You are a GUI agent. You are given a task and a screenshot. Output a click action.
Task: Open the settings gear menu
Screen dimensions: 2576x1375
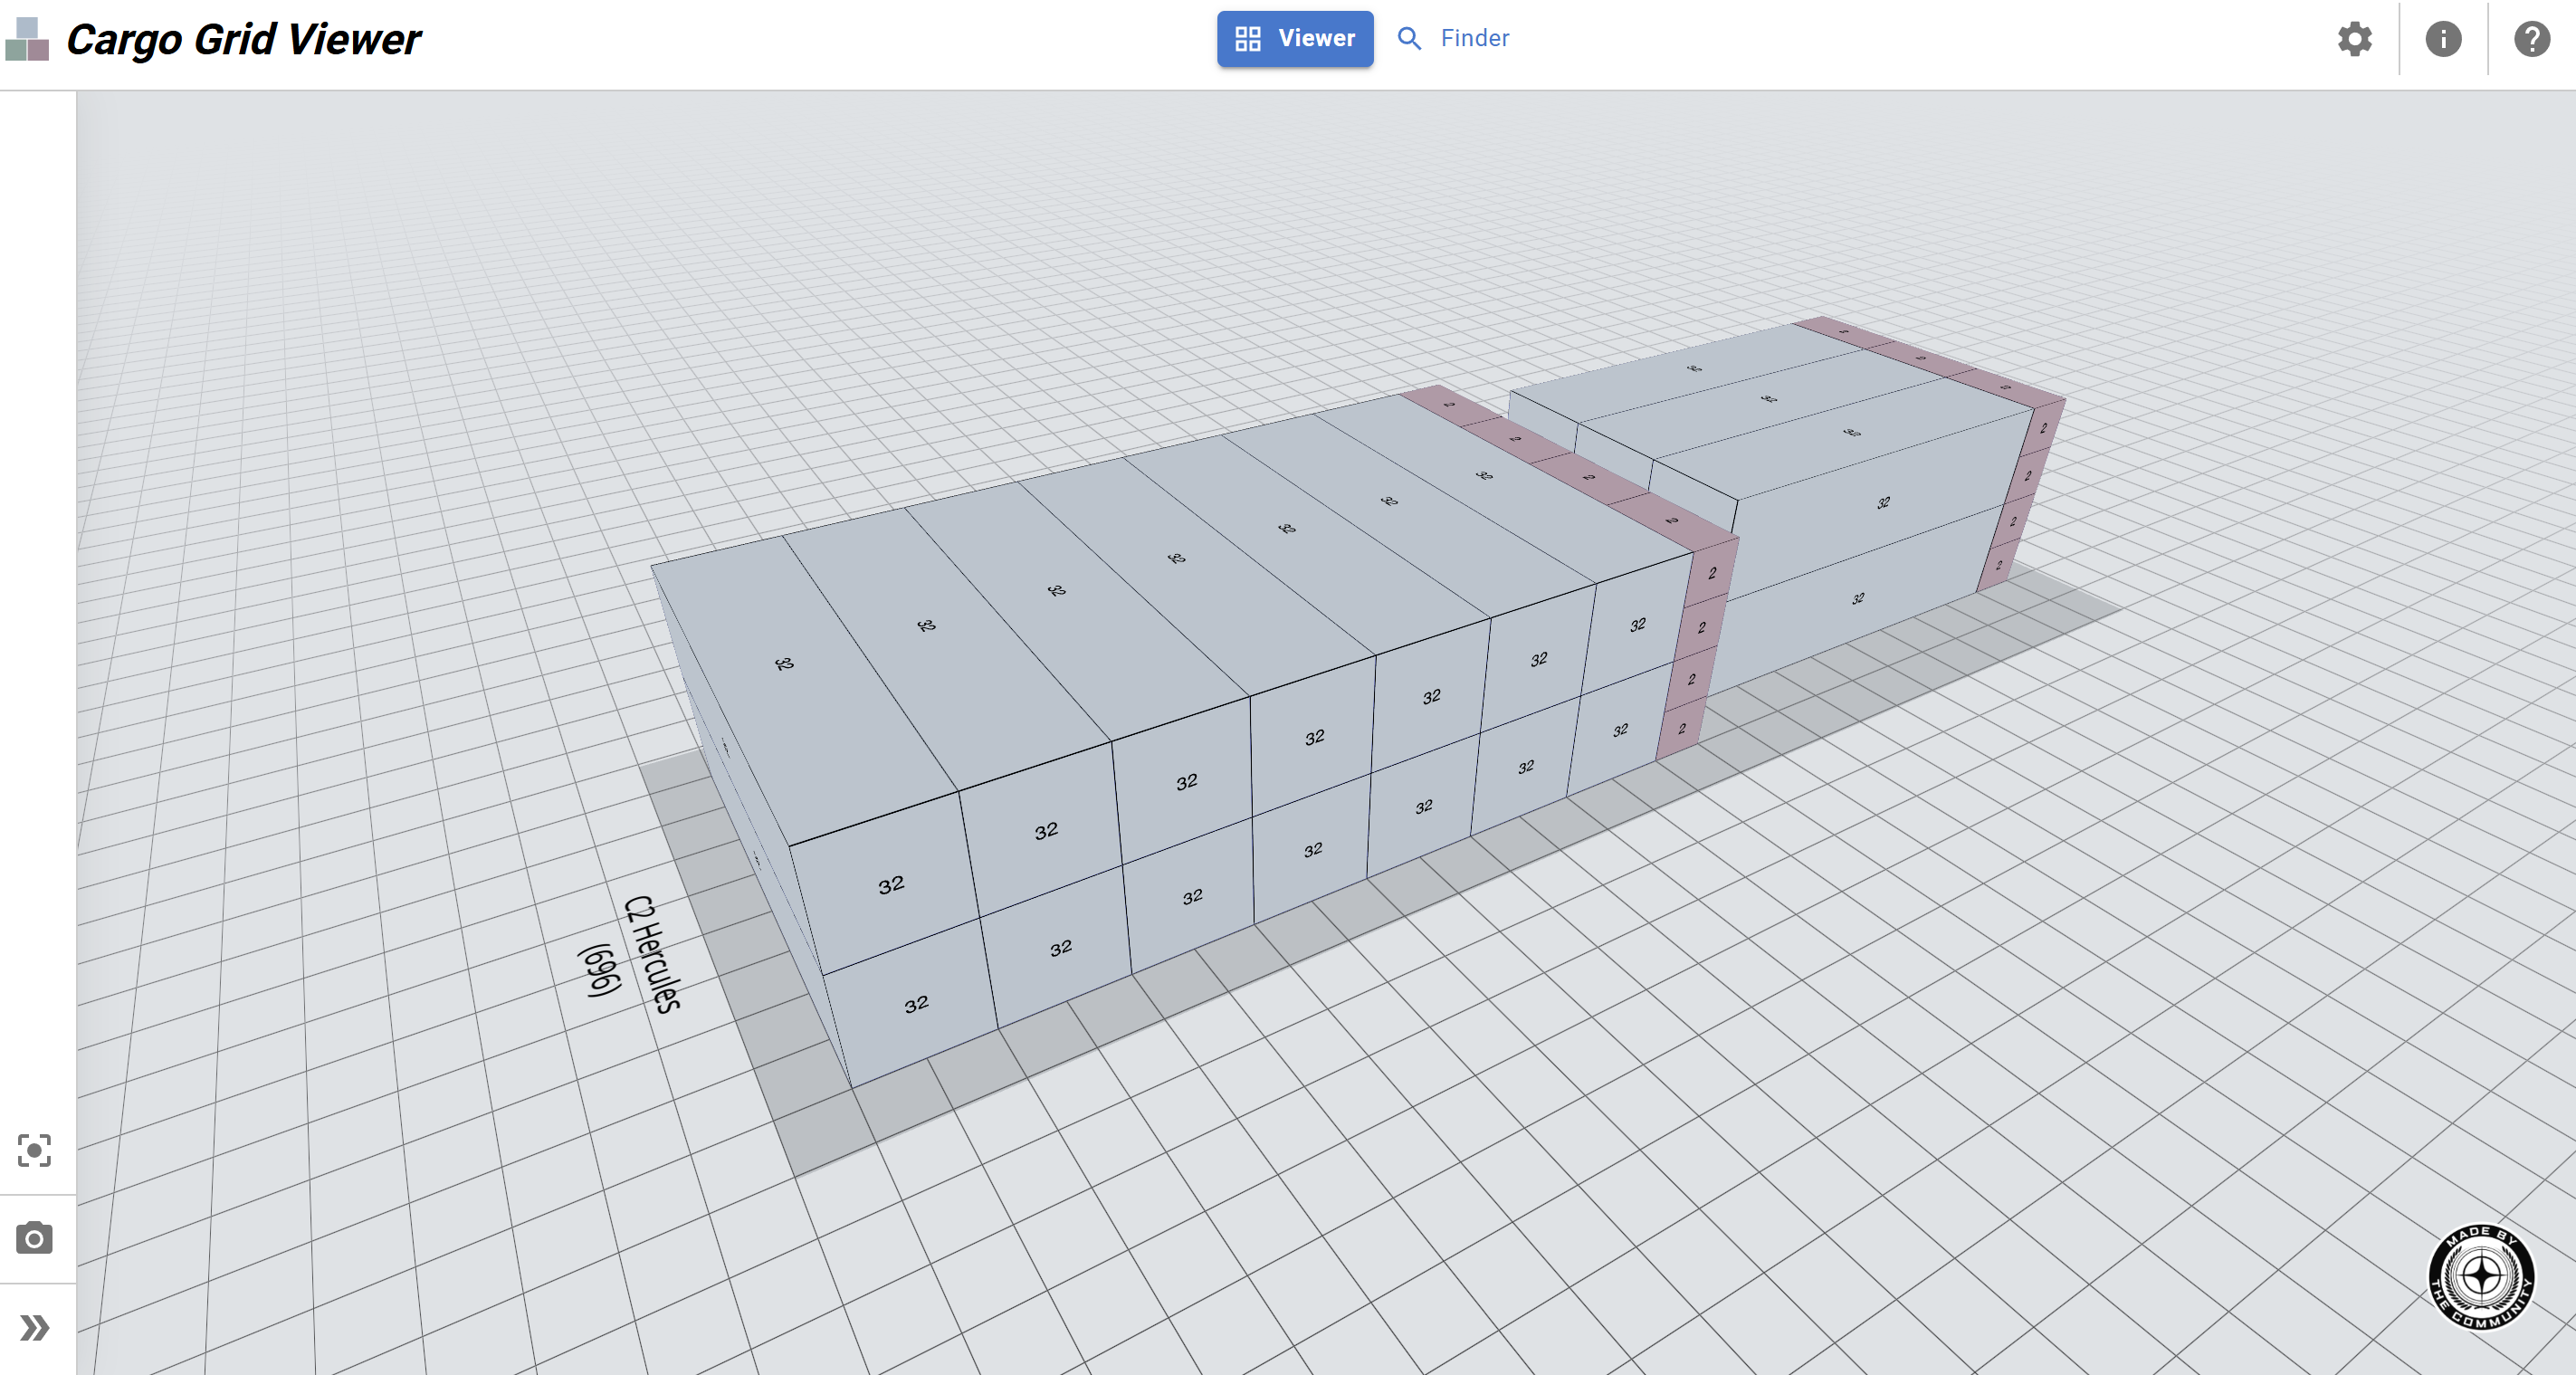pos(2354,38)
